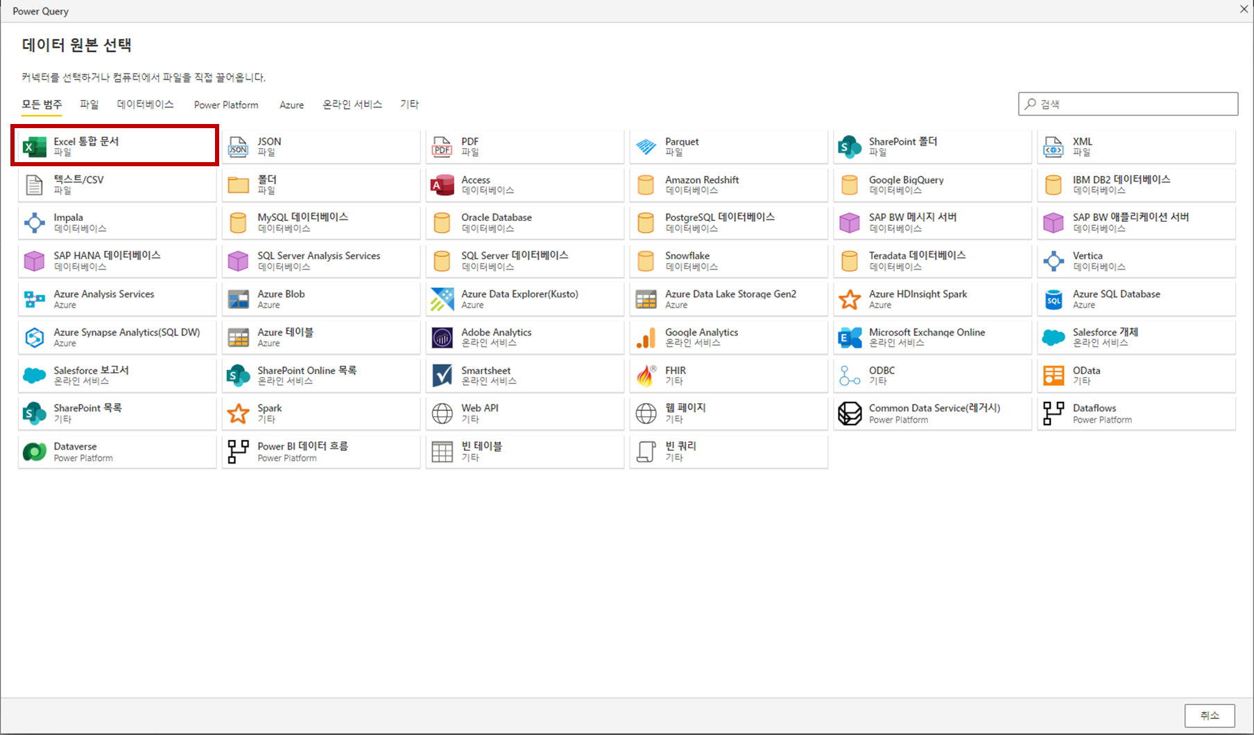Screen dimensions: 1254x735
Task: Open the 기타 category tab
Action: coord(409,104)
